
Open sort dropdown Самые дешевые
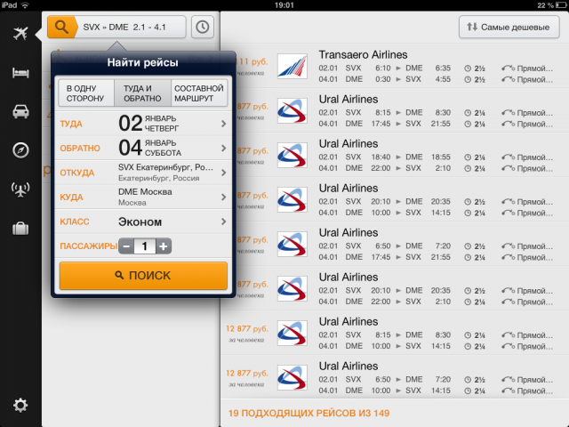pyautogui.click(x=509, y=27)
